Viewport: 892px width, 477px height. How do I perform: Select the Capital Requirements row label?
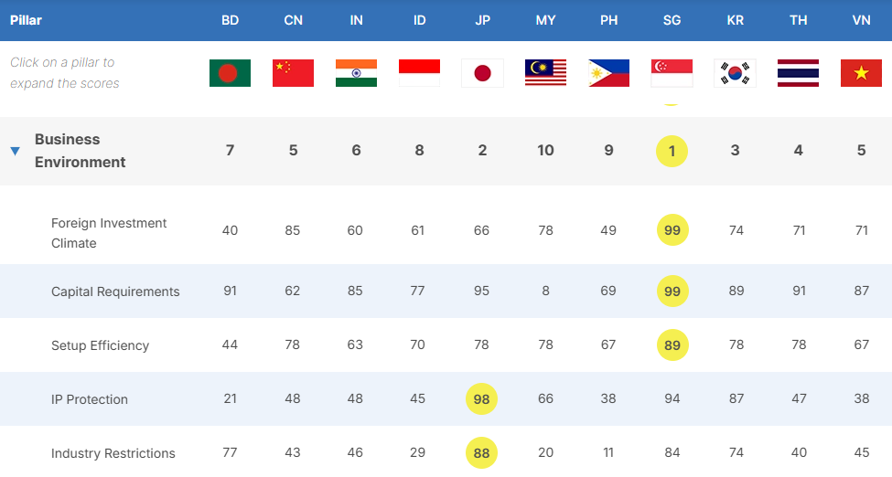click(115, 291)
